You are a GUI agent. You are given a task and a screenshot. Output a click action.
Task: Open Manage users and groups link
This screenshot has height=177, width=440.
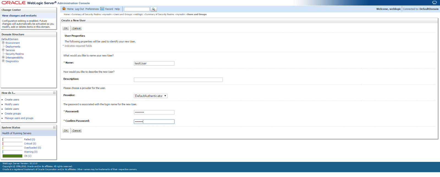[x=19, y=118]
